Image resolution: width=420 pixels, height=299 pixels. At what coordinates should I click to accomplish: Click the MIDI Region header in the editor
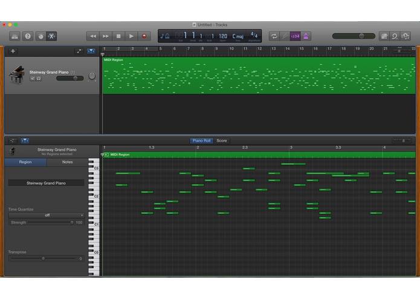(259, 155)
